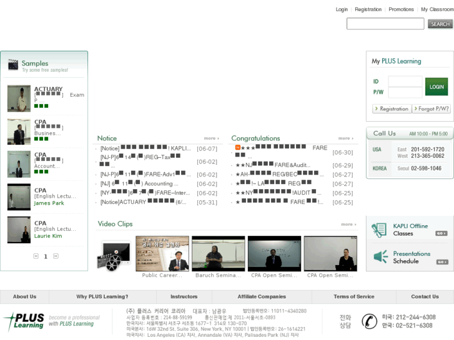The height and width of the screenshot is (340, 454).
Task: Click James Park instructor name
Action: 49,203
